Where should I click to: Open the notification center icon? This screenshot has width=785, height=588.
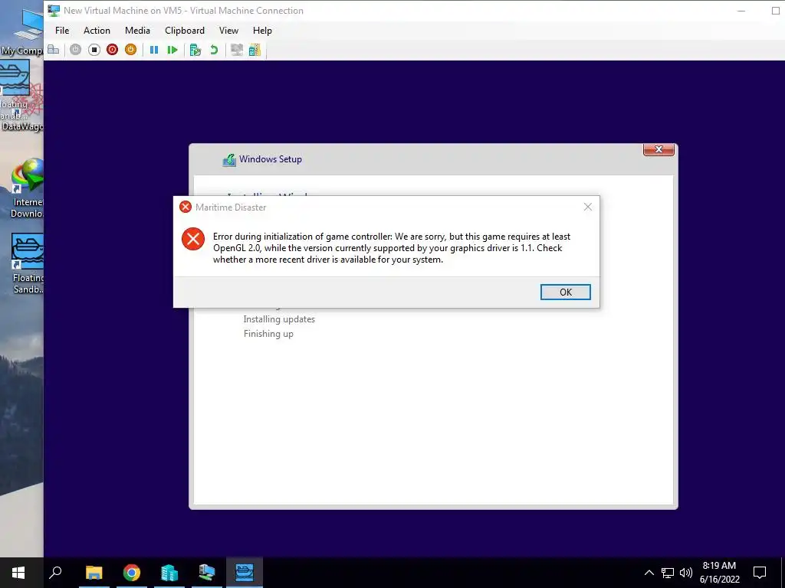point(760,573)
